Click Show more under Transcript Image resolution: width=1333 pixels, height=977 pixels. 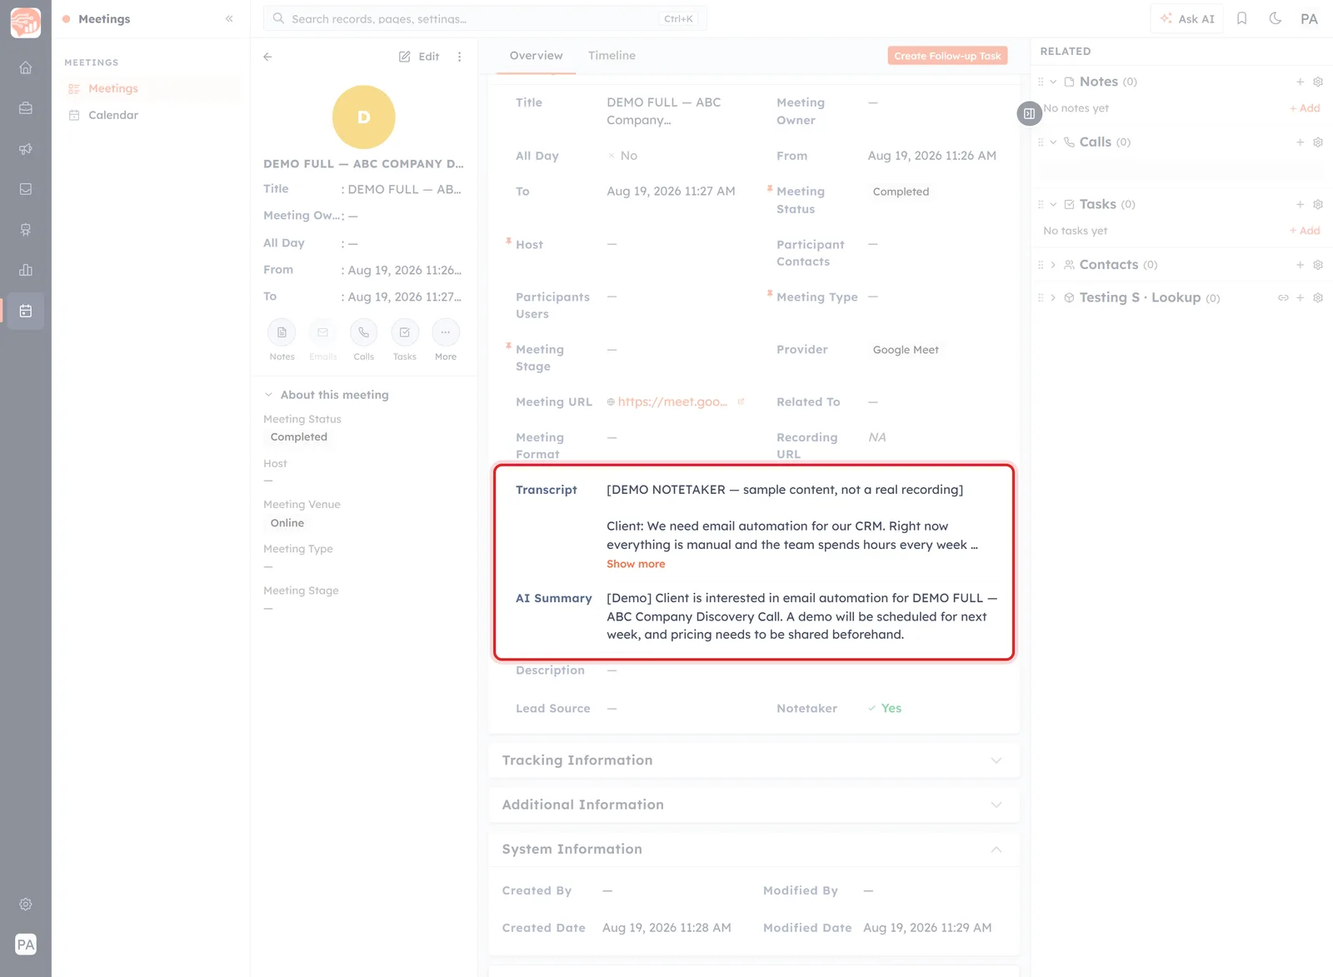click(x=636, y=564)
